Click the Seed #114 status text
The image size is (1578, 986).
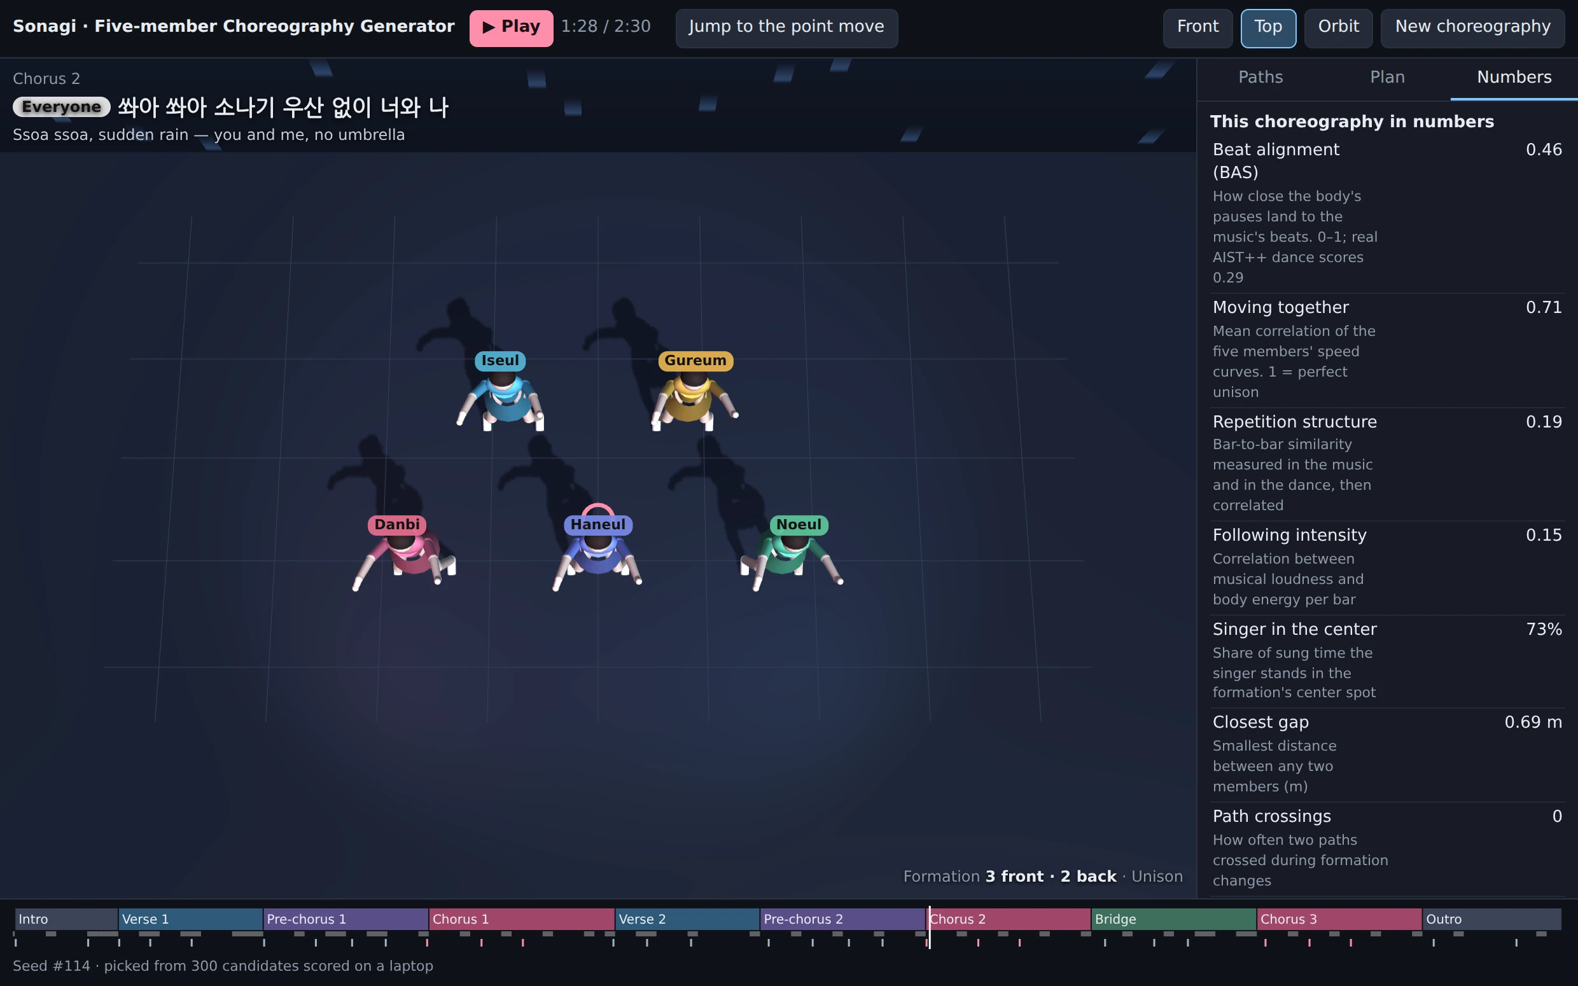click(x=223, y=966)
